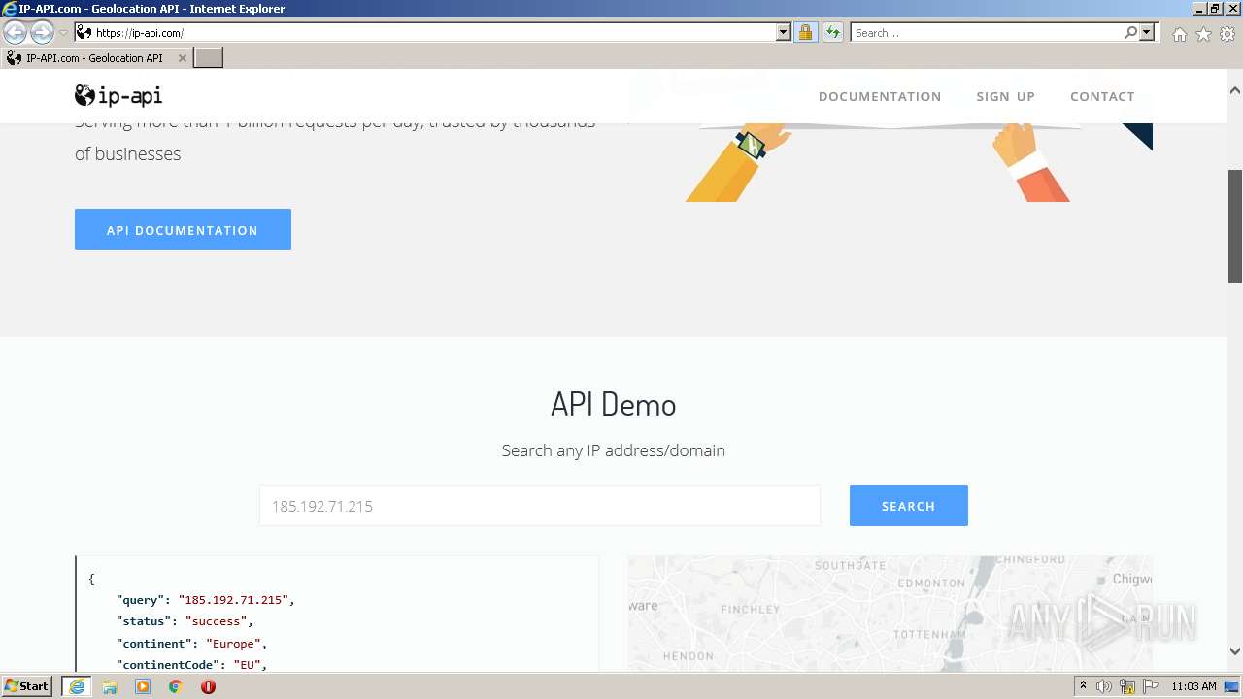The image size is (1243, 699).
Task: Click the SEARCH button
Action: click(x=909, y=506)
